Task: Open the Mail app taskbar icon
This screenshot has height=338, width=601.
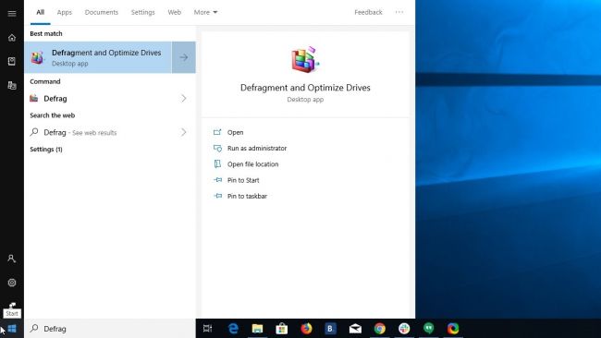Action: [x=355, y=329]
